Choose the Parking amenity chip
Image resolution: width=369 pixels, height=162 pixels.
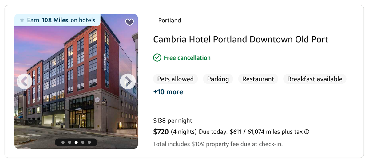tap(218, 79)
